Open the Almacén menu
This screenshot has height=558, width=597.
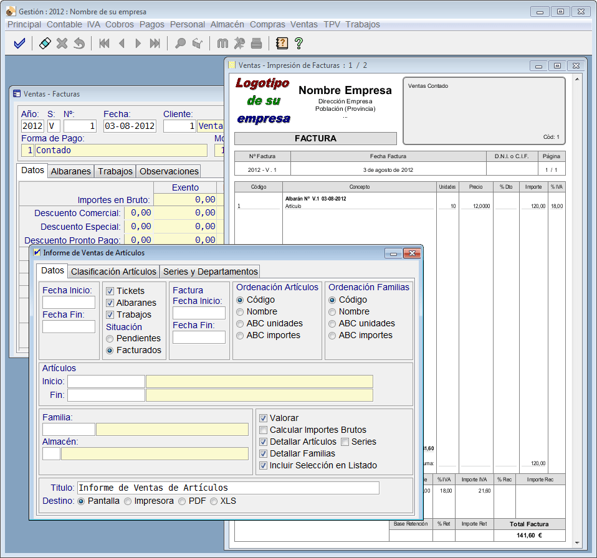pyautogui.click(x=227, y=24)
